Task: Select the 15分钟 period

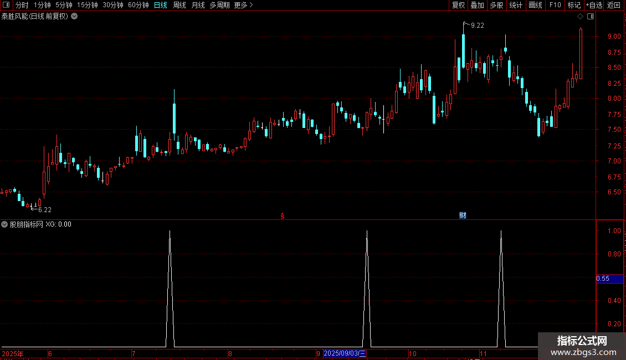Action: coord(87,5)
